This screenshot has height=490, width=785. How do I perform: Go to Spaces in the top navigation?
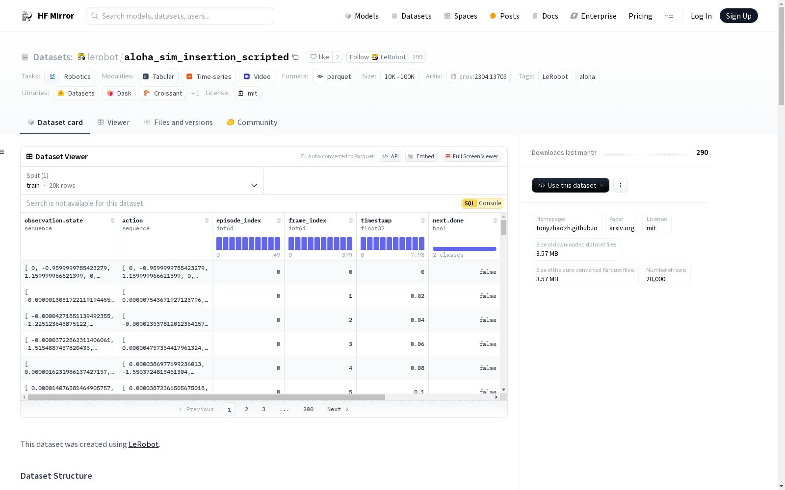[461, 16]
